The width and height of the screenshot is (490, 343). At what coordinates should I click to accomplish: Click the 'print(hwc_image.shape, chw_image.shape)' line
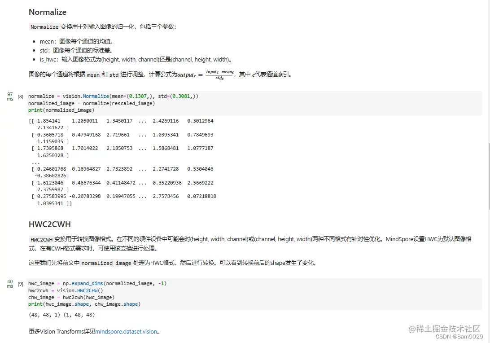point(84,304)
